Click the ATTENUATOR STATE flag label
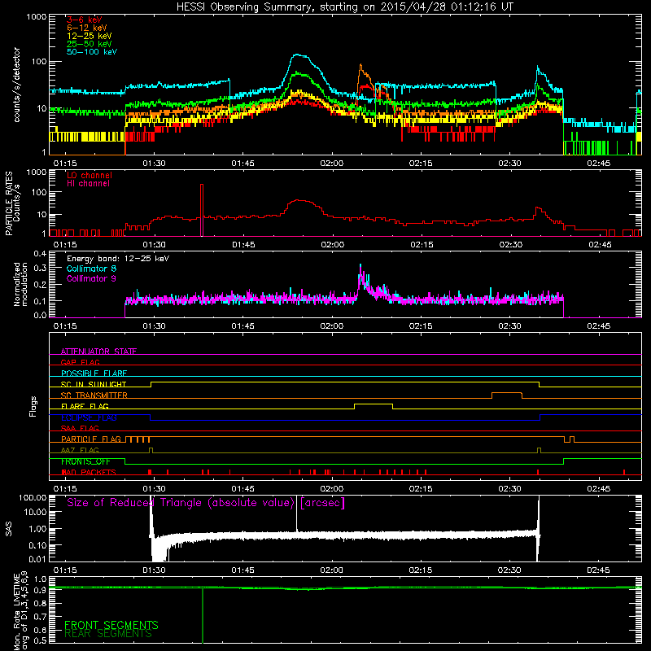This screenshot has width=651, height=651. [98, 352]
